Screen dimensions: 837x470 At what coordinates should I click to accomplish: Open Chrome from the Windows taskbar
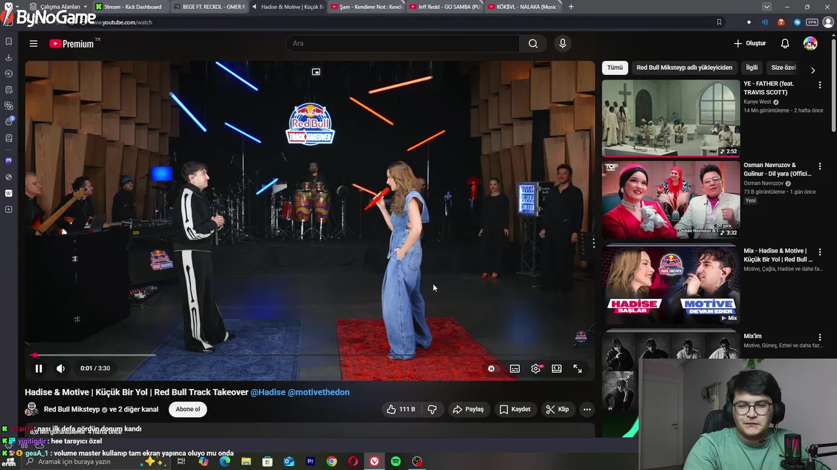pos(332,462)
